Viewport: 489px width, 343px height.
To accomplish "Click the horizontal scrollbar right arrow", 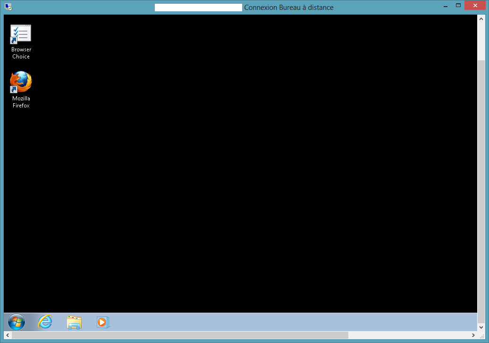I will click(473, 335).
